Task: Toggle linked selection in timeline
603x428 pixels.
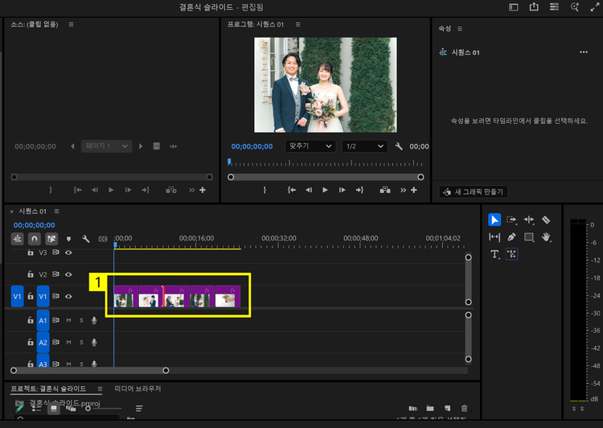Action: pos(51,239)
